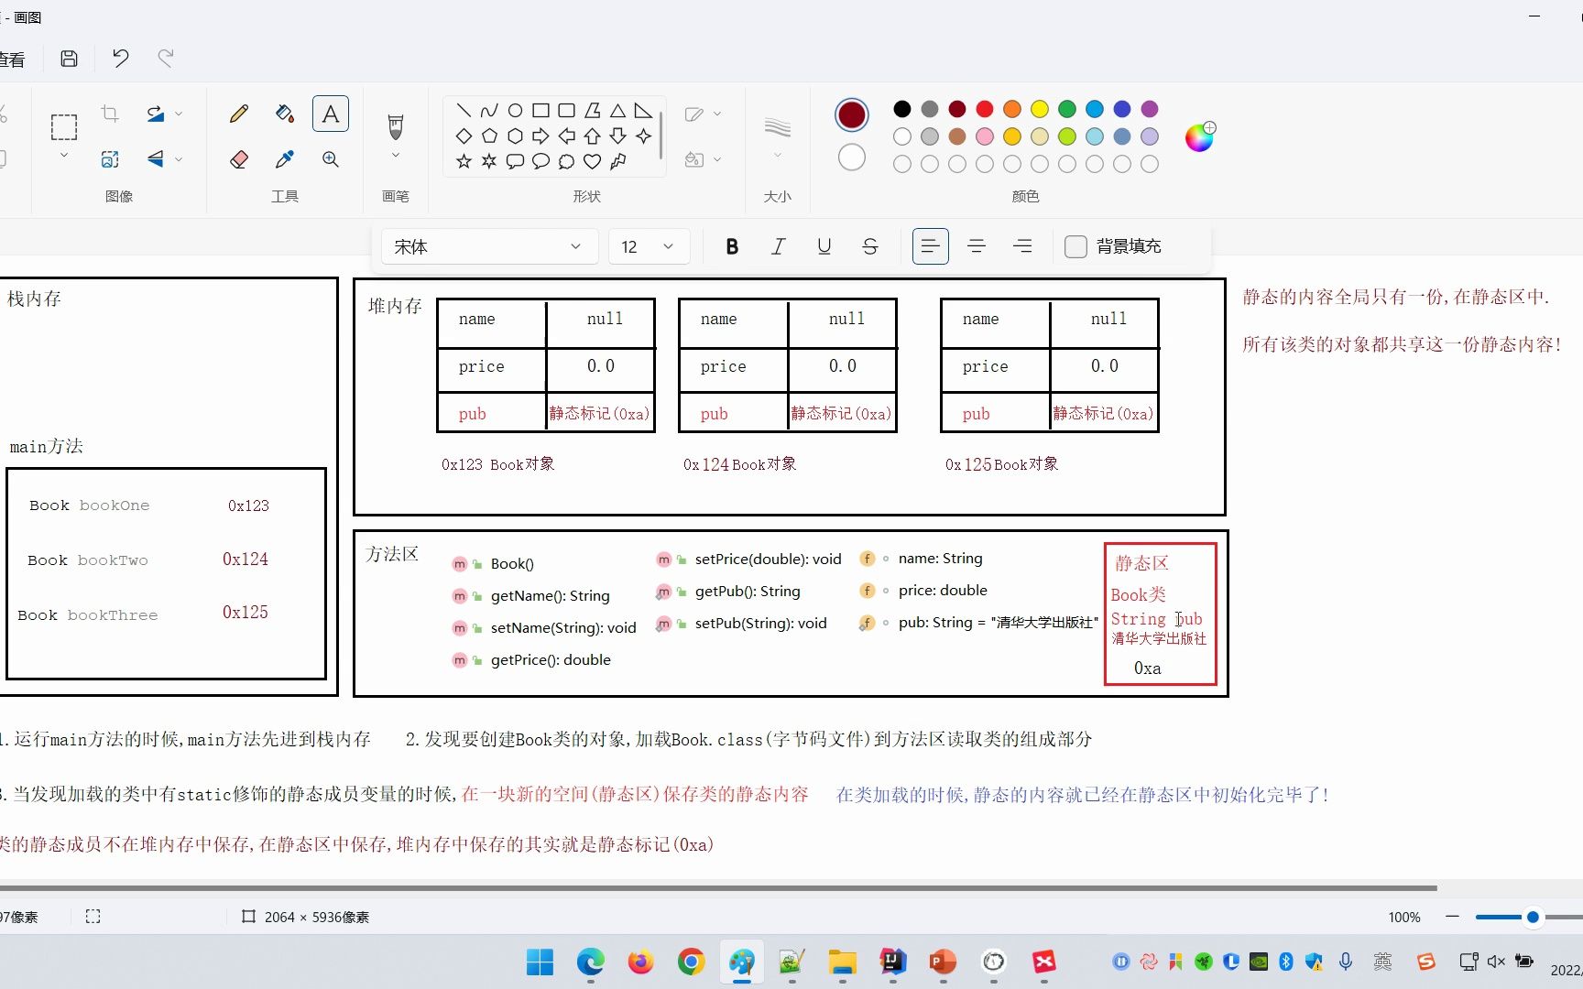This screenshot has width=1583, height=989.
Task: Toggle underline text formatting
Action: (824, 246)
